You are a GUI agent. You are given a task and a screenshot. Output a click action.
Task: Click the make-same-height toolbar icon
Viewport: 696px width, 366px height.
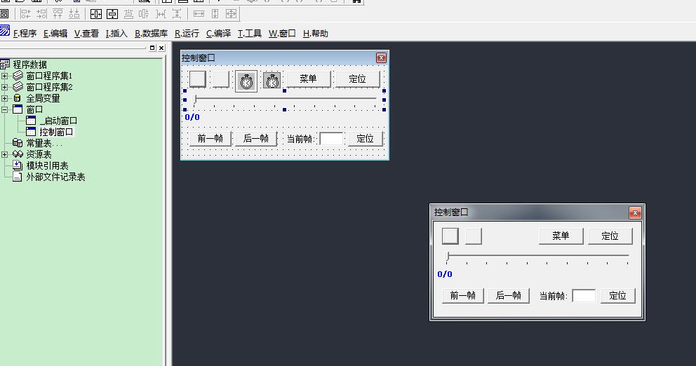point(215,14)
